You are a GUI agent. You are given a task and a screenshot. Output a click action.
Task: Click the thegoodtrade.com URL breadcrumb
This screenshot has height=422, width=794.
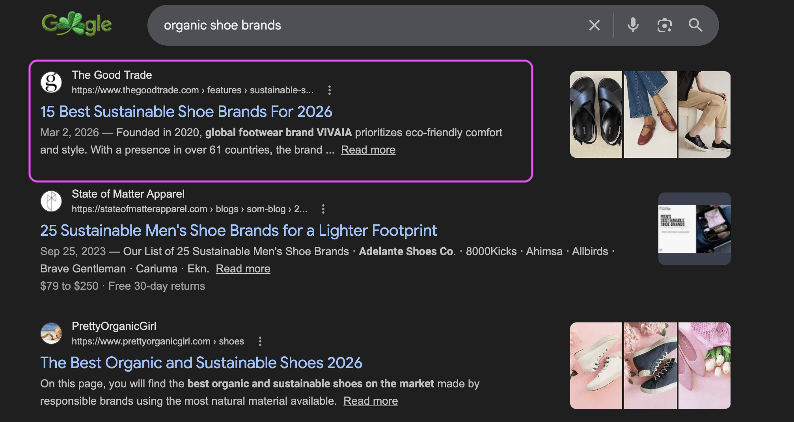tap(192, 90)
